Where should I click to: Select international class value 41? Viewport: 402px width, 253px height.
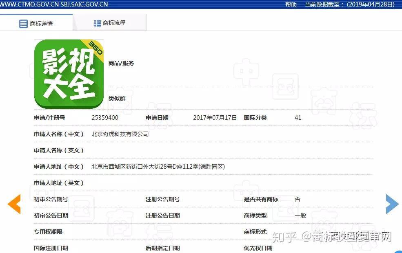[x=298, y=118]
